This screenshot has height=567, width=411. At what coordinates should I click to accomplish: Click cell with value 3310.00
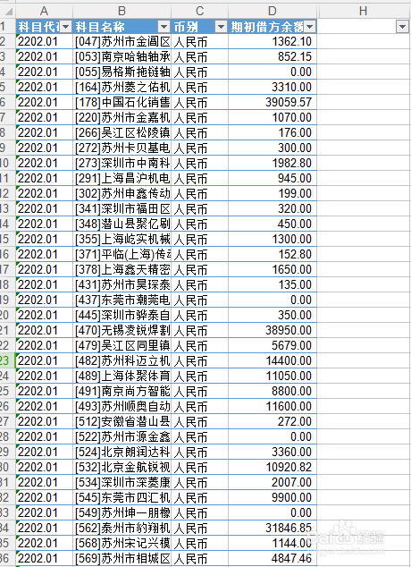click(273, 87)
